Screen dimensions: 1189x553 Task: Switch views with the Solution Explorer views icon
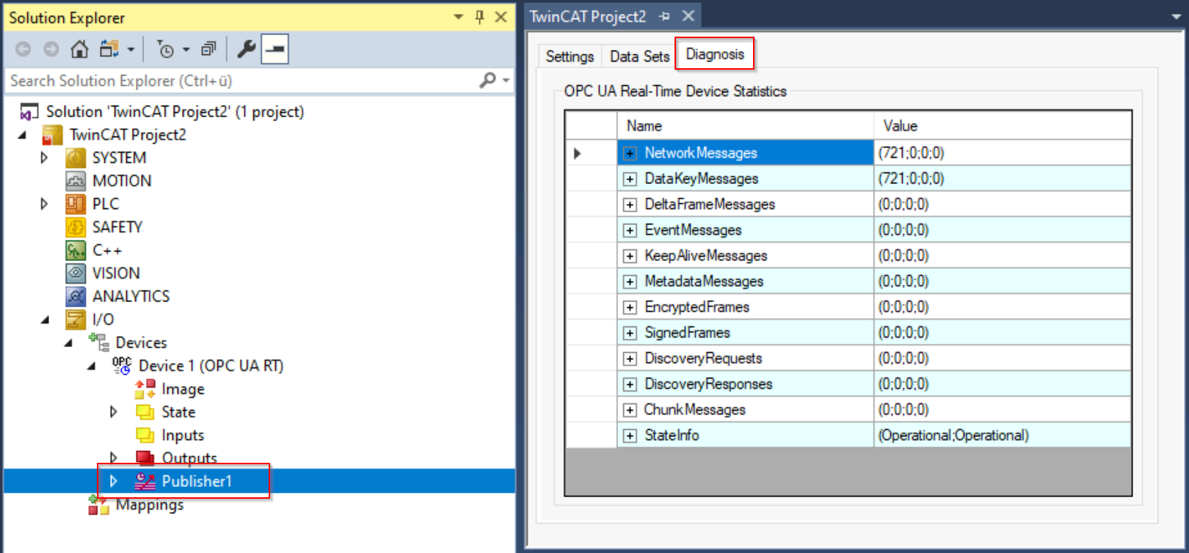pyautogui.click(x=109, y=49)
